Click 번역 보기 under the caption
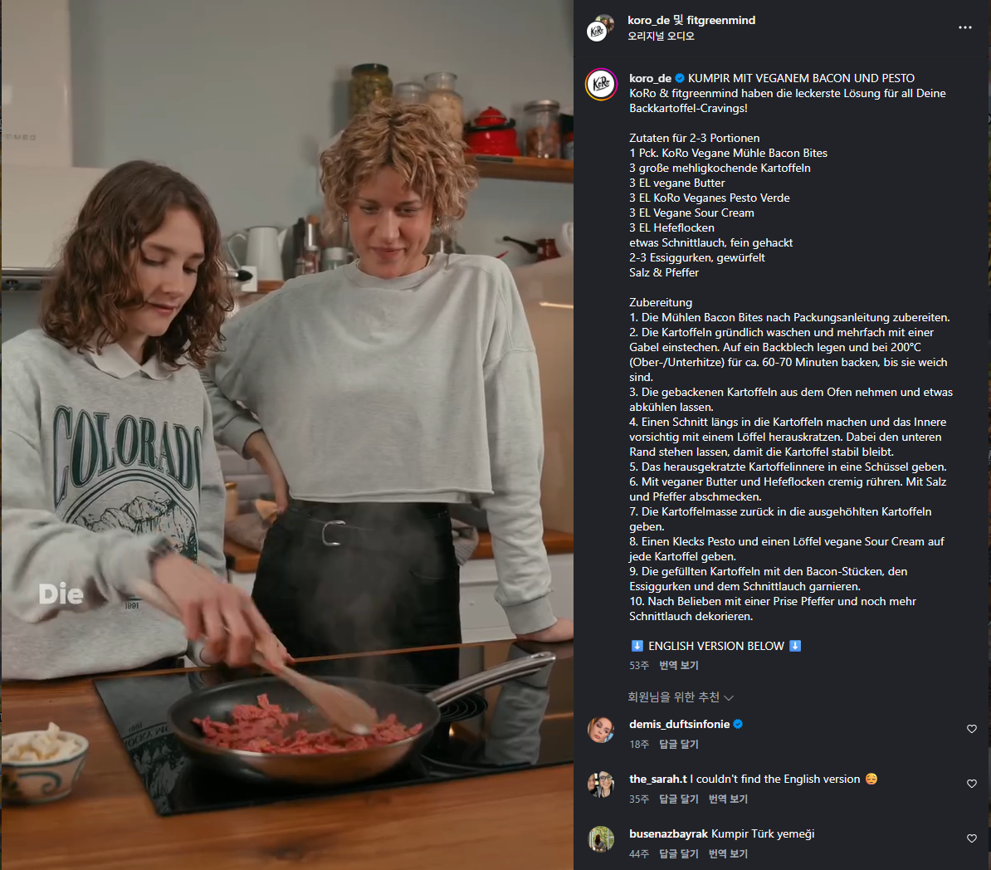 (x=679, y=665)
